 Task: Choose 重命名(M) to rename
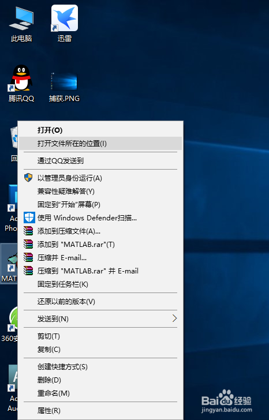100,393
